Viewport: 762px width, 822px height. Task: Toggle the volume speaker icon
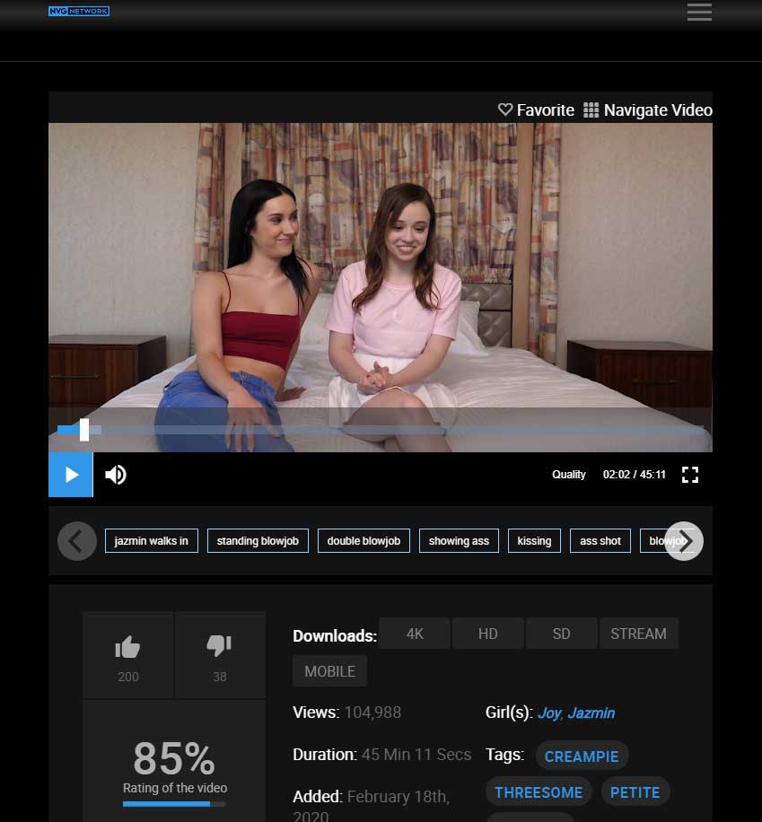pos(116,475)
